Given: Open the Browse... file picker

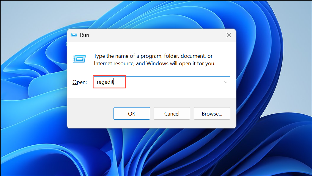Looking at the screenshot, I should (212, 113).
